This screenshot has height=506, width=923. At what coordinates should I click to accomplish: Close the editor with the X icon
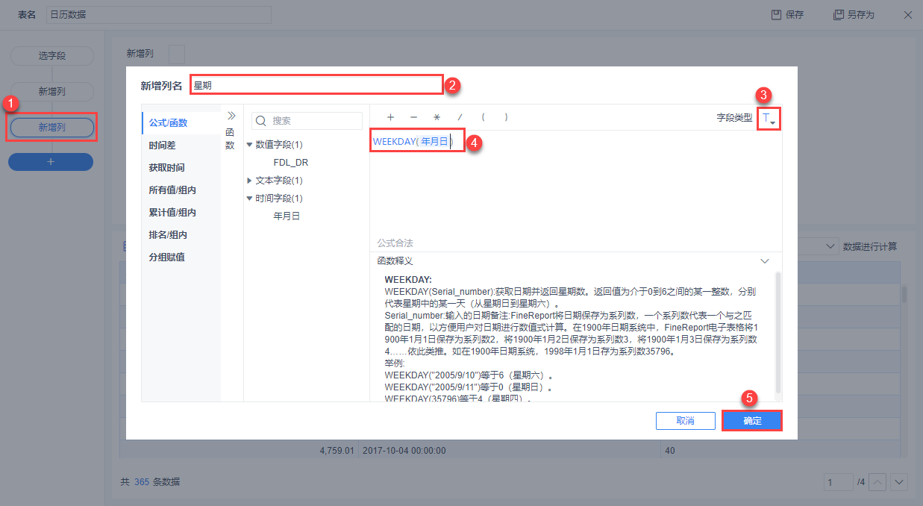tap(908, 14)
